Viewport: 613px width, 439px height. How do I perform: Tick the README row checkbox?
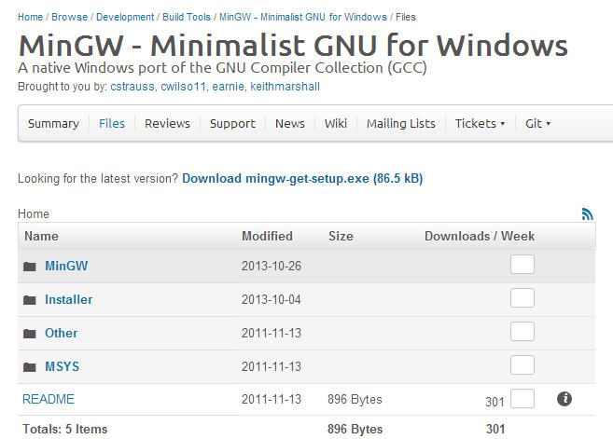click(x=522, y=399)
